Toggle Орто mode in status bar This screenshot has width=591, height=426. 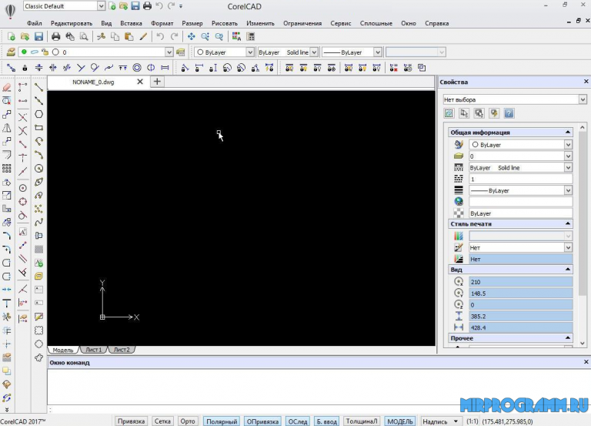pyautogui.click(x=187, y=421)
